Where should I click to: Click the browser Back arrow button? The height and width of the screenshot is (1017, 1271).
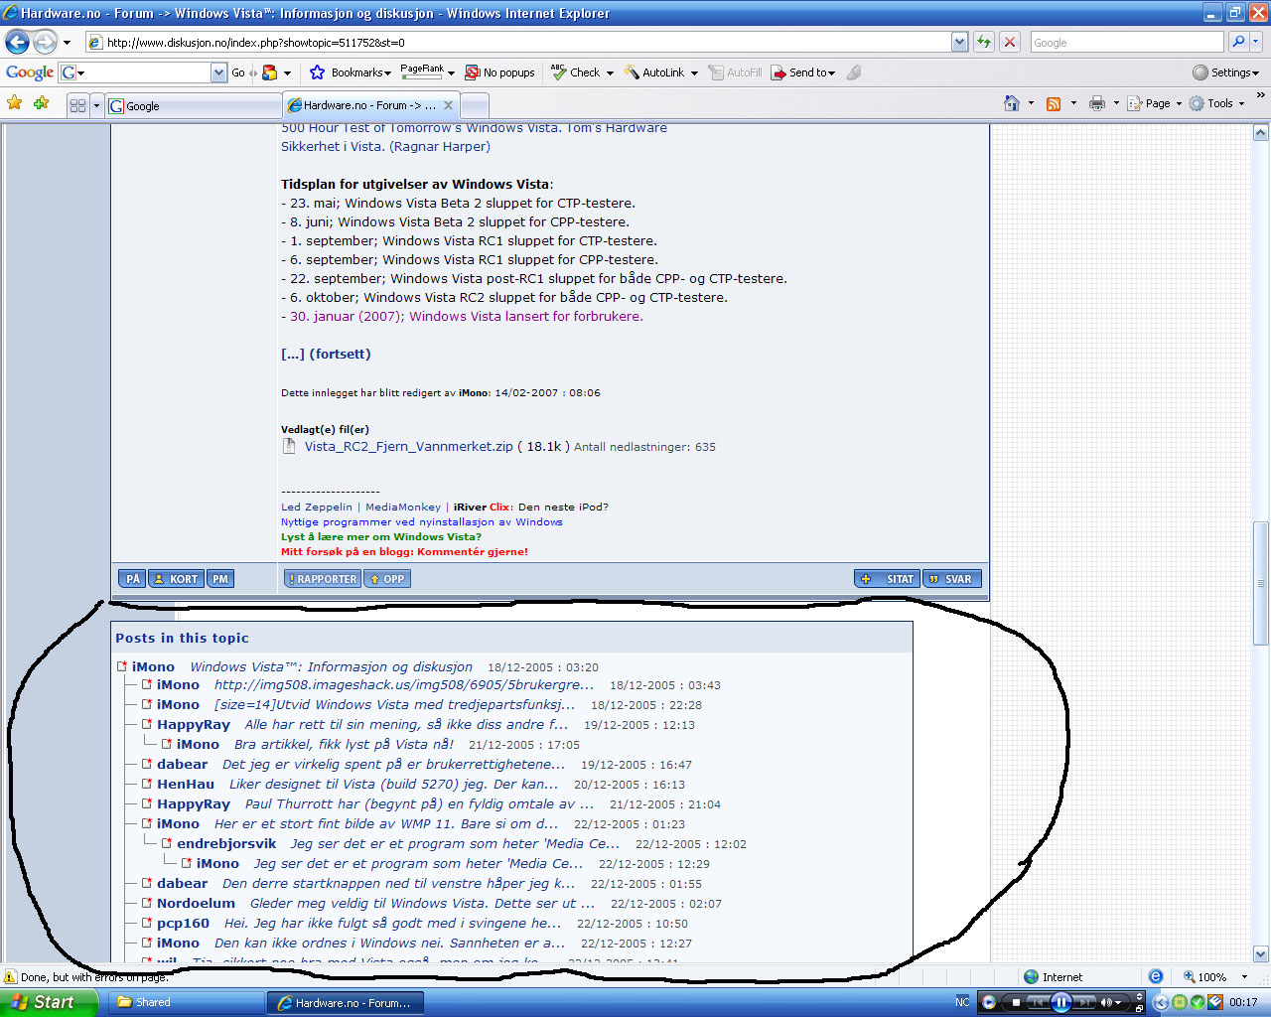coord(17,42)
